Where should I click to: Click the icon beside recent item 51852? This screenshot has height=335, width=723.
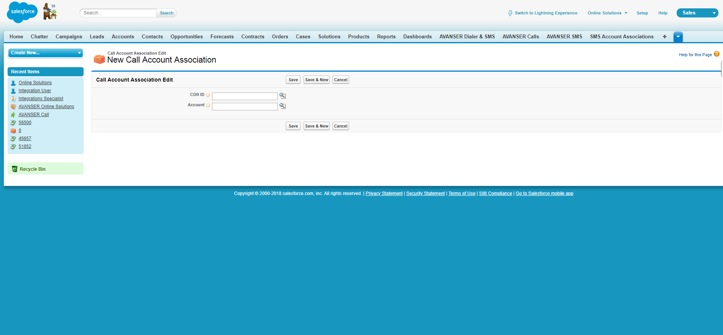click(x=13, y=146)
